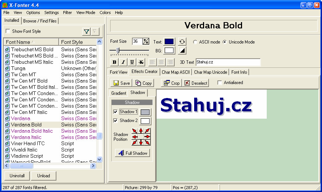Apply the font filter funnel icon
322x192 pixels.
pos(87,31)
